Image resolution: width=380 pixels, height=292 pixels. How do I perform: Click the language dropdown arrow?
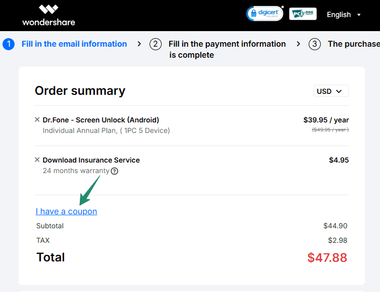coord(359,15)
